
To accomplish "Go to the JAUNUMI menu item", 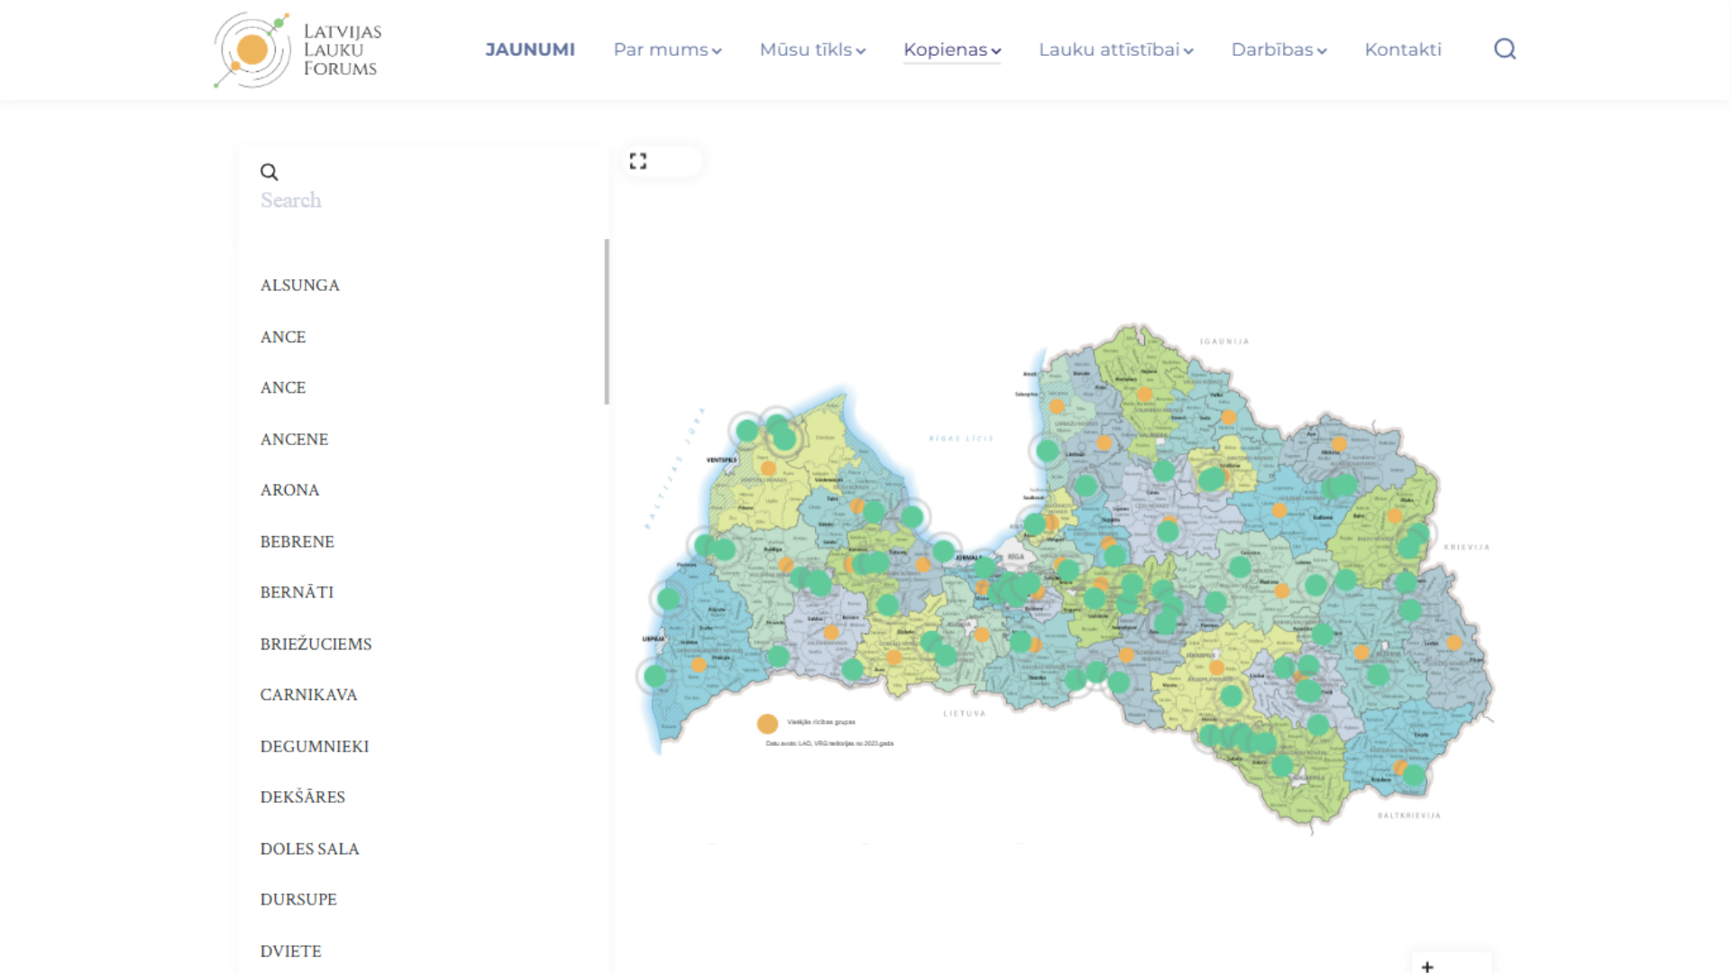I will coord(530,50).
